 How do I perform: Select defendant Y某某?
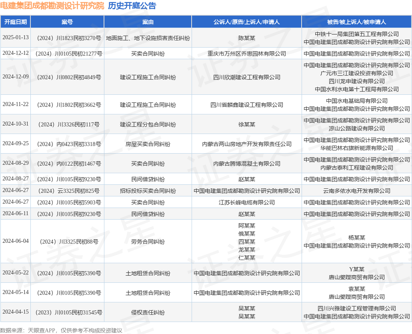pos(356,269)
